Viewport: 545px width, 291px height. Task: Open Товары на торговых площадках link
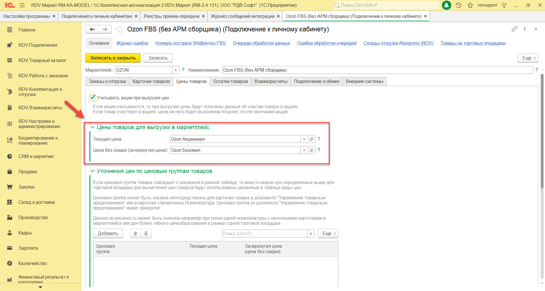473,43
